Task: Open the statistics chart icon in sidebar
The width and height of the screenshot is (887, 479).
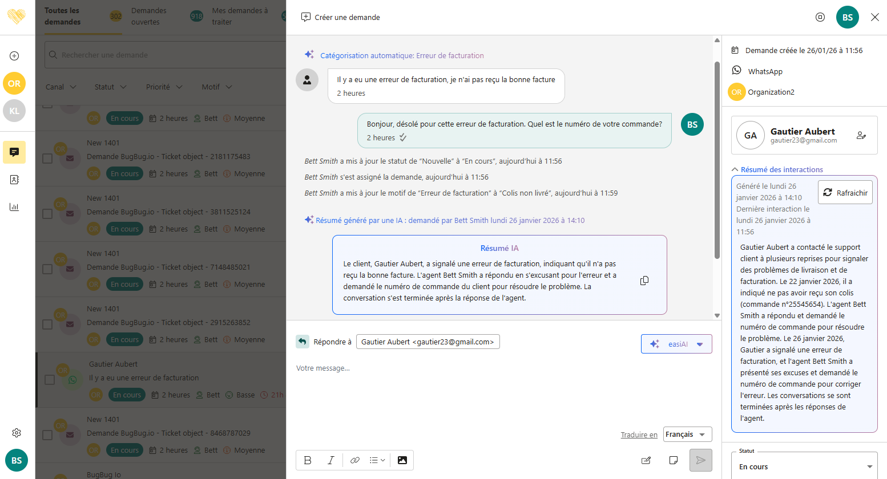Action: [x=14, y=207]
